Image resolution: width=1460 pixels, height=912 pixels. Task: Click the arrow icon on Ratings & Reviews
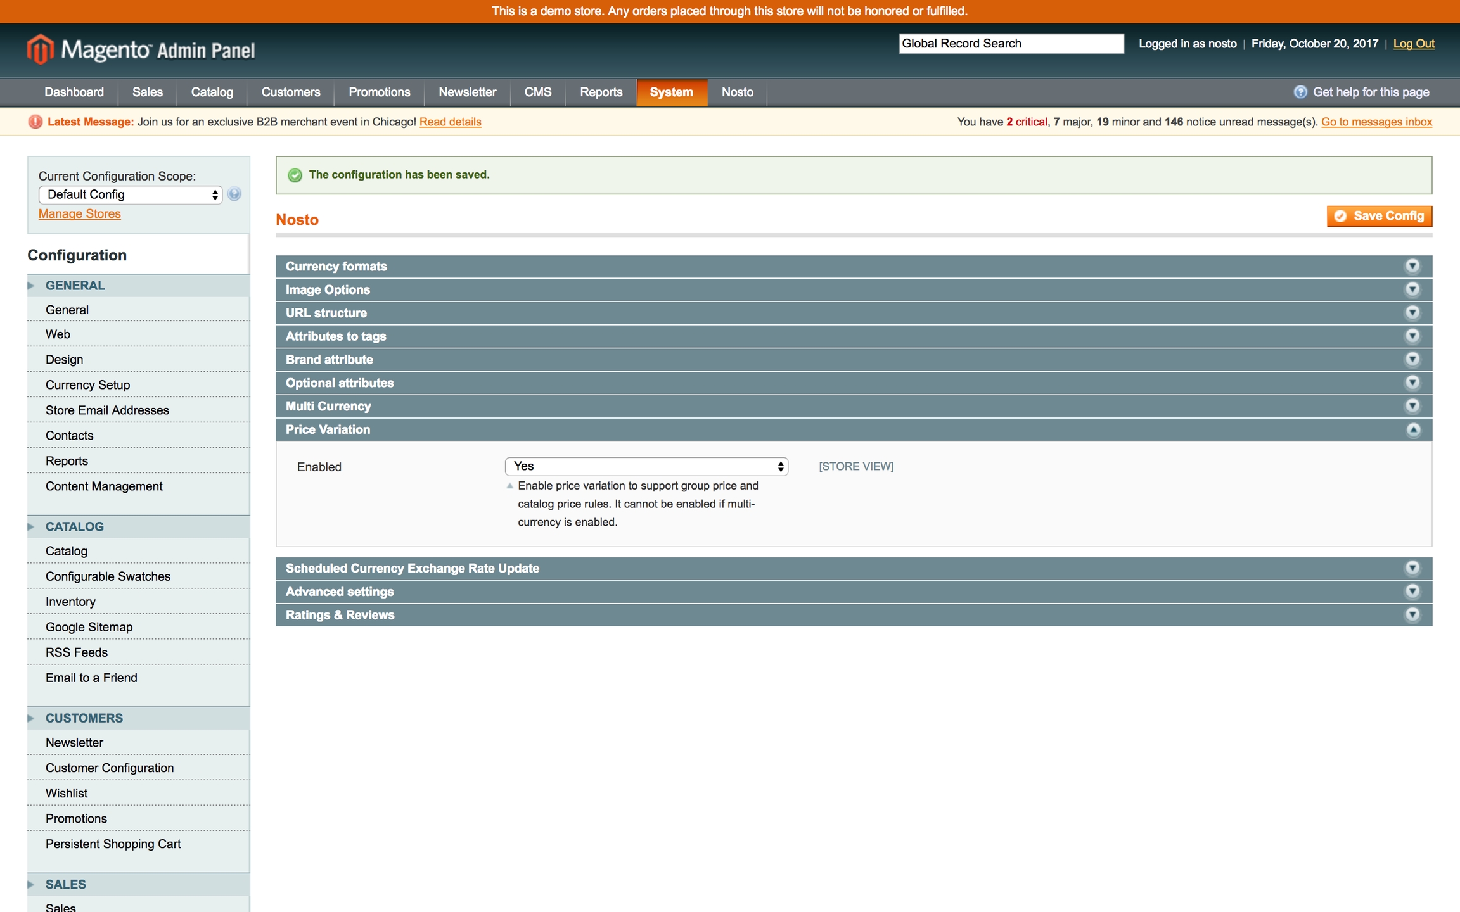click(1412, 614)
